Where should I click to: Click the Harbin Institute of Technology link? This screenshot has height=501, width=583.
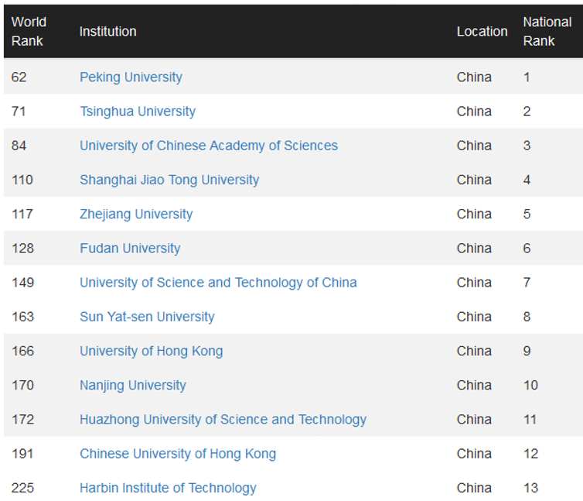coord(168,488)
